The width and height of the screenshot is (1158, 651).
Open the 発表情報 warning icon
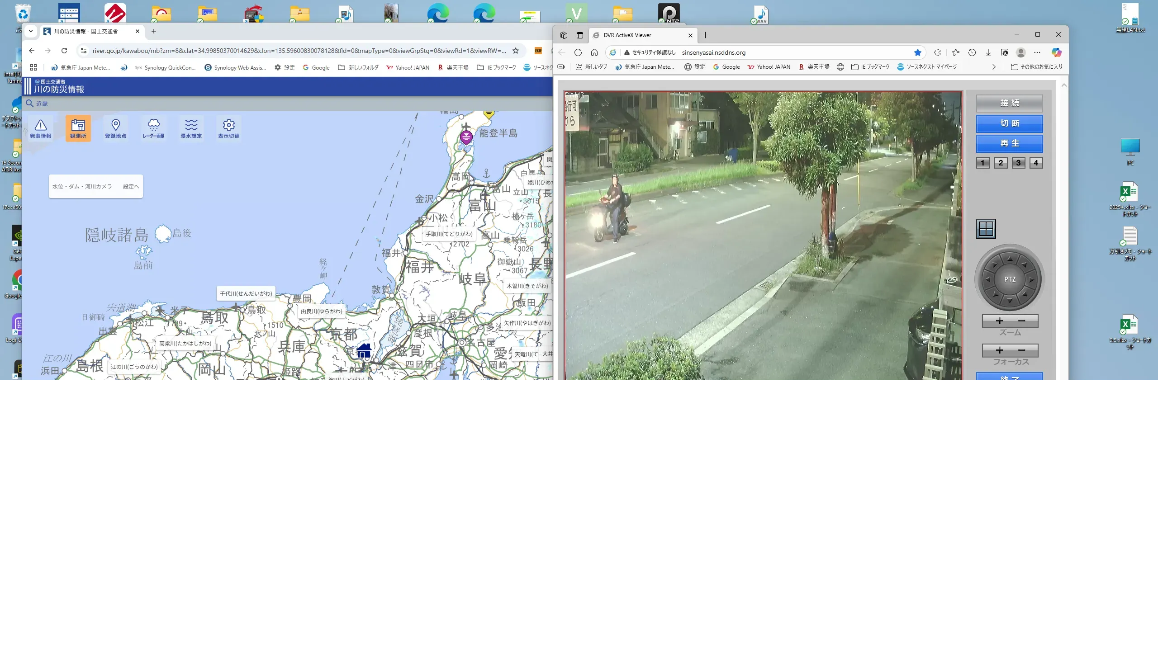coord(41,128)
